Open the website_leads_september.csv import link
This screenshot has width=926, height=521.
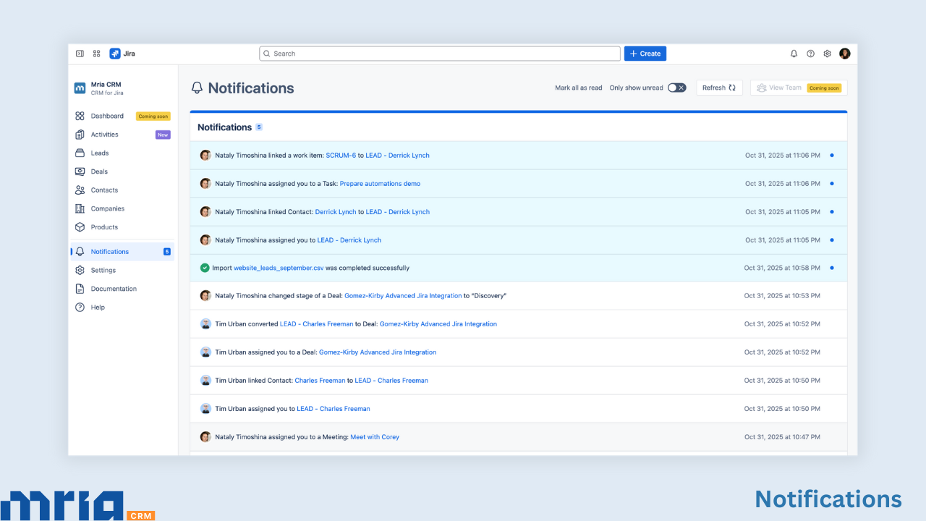pos(279,268)
